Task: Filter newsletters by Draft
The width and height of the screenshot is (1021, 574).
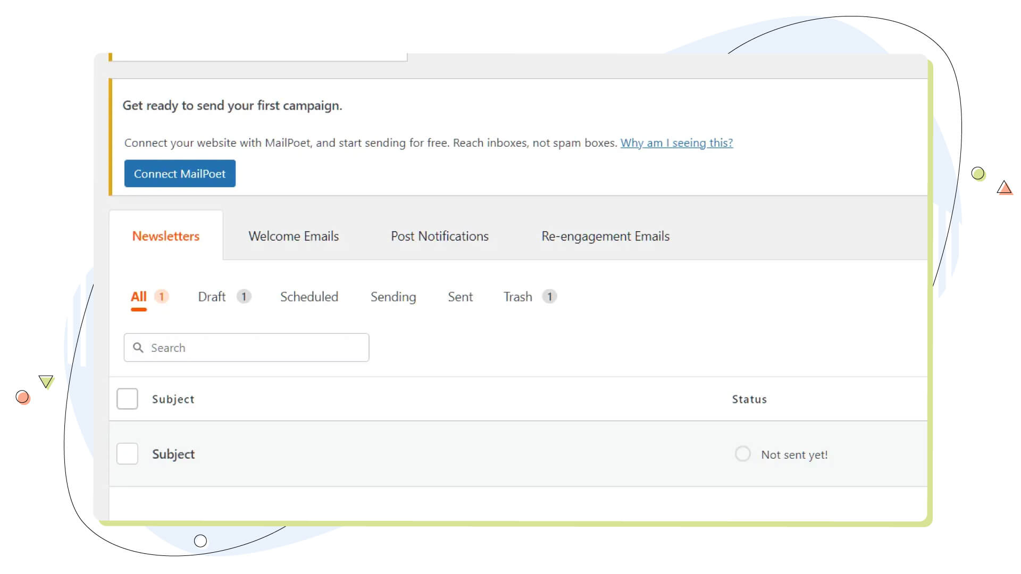Action: 212,297
